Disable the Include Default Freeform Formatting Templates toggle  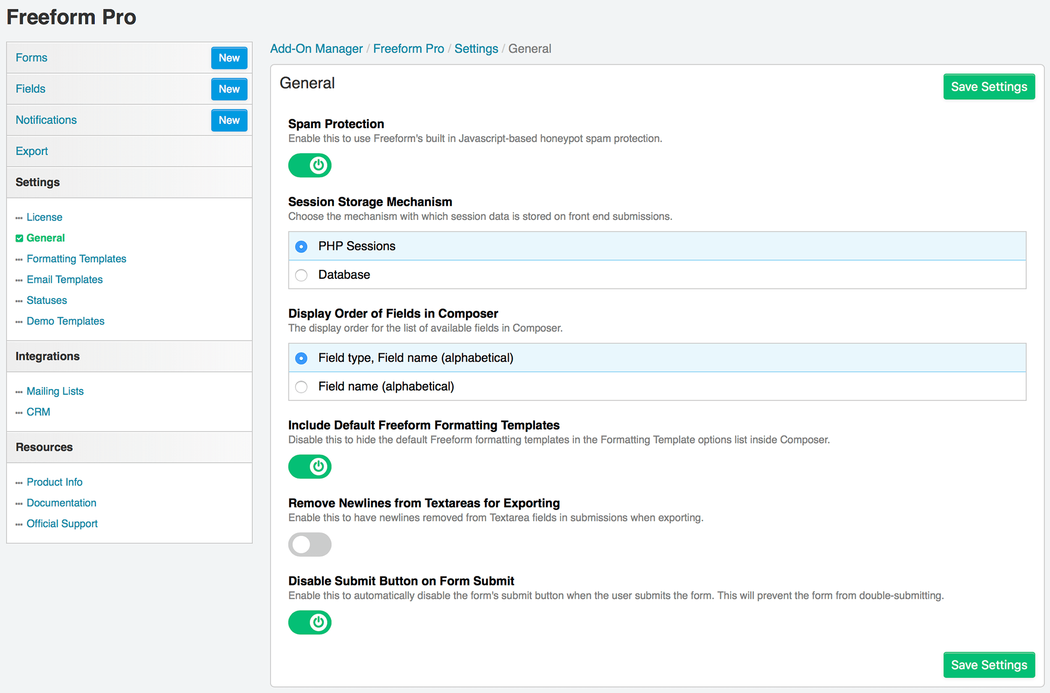pos(309,466)
